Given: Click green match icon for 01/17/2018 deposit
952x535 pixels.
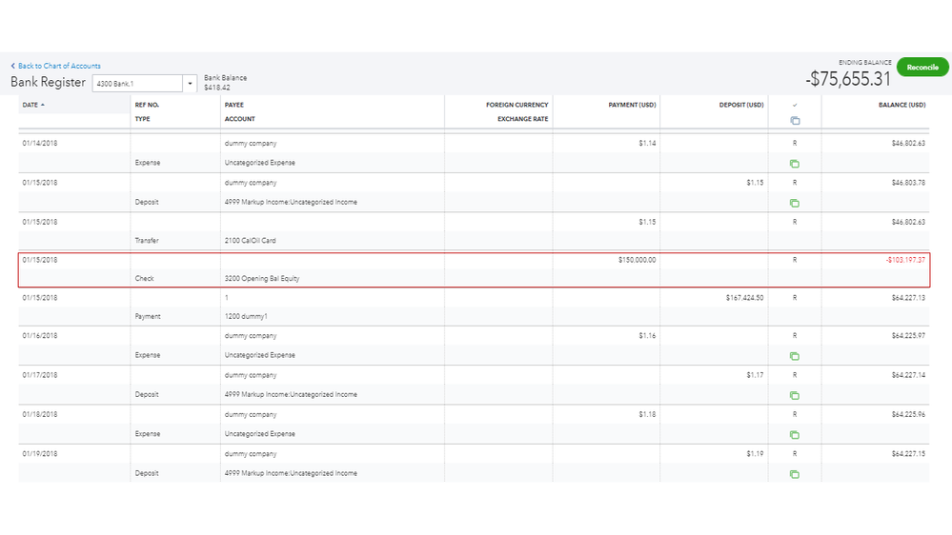Looking at the screenshot, I should [x=794, y=395].
